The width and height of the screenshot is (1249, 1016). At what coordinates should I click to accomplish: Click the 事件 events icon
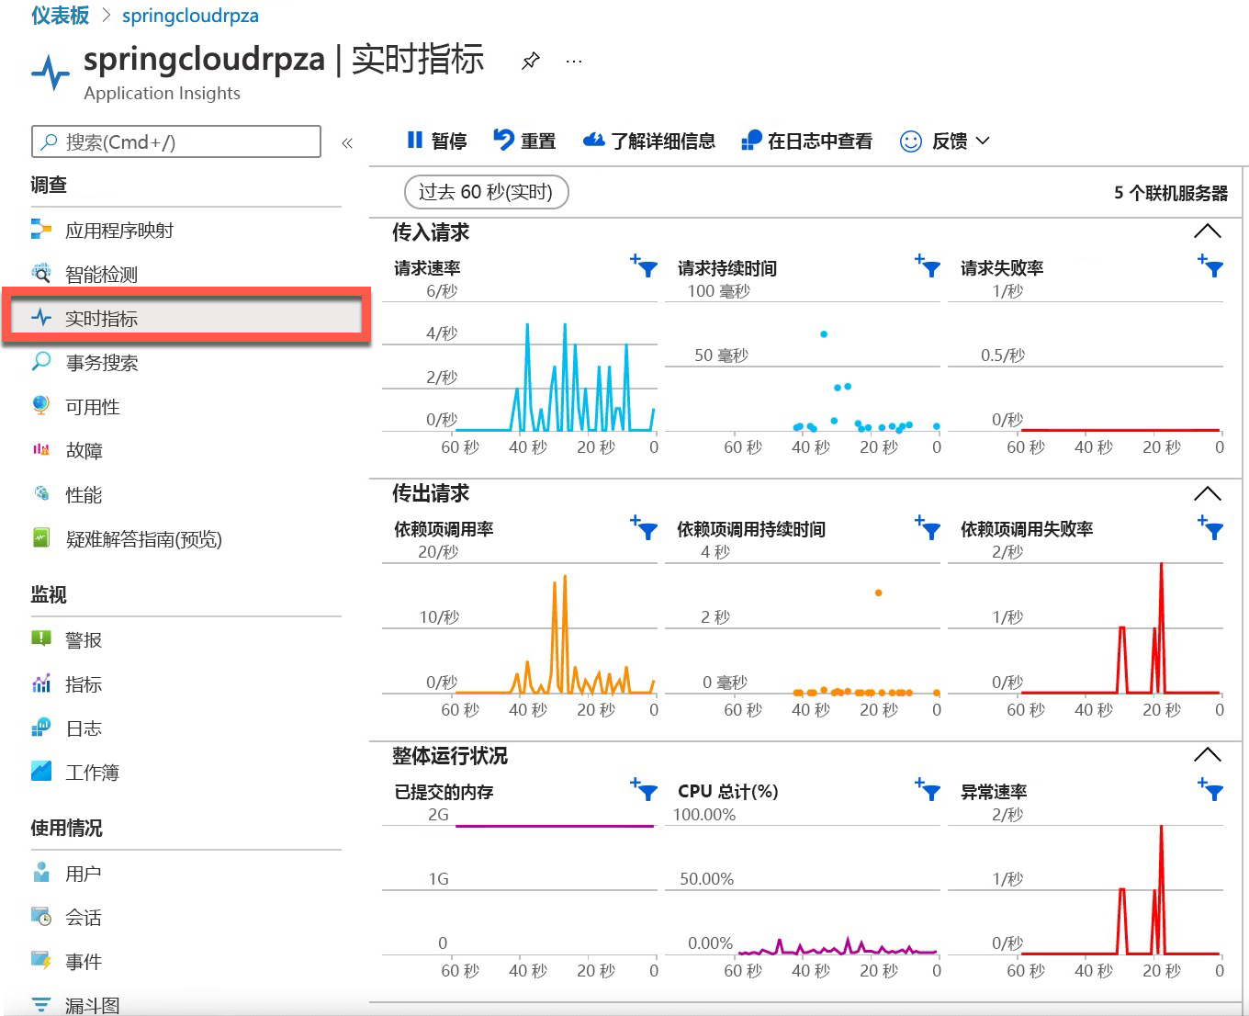(41, 960)
